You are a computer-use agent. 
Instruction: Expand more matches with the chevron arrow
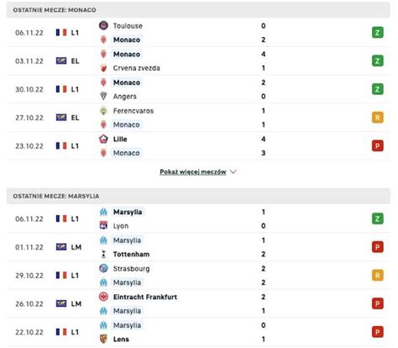point(233,171)
